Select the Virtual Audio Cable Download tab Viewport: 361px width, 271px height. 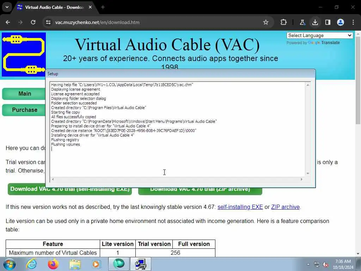(54, 7)
